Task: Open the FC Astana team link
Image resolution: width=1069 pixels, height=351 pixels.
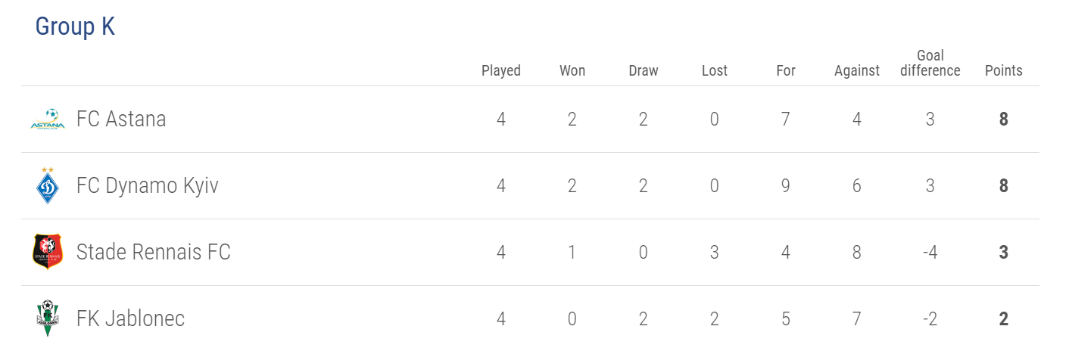Action: pyautogui.click(x=121, y=120)
